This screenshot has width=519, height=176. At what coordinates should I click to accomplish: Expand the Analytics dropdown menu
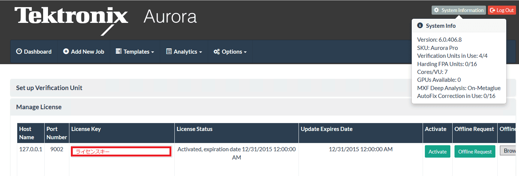point(184,52)
